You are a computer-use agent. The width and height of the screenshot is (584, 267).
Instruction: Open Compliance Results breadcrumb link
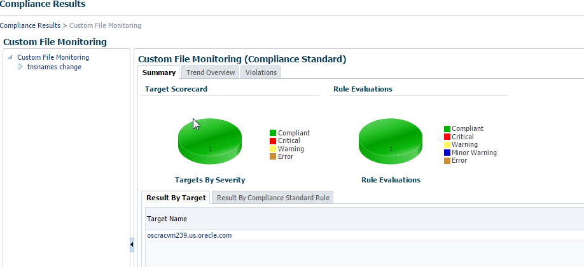pyautogui.click(x=30, y=25)
